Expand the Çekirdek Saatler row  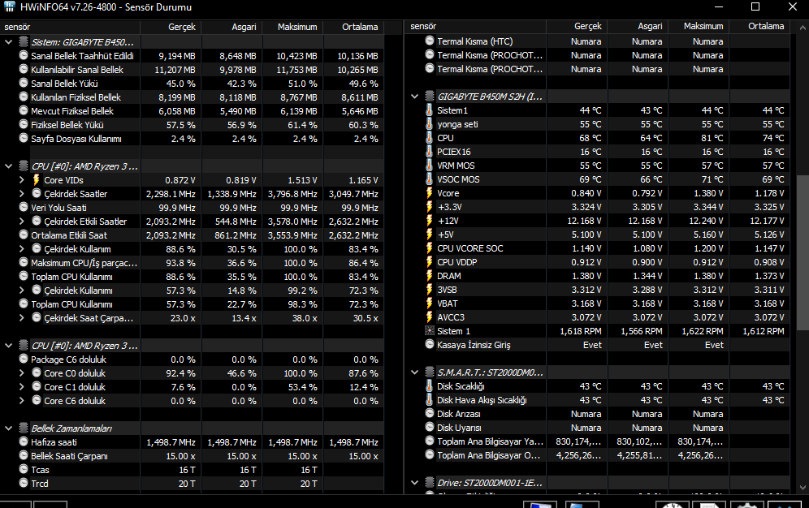[x=22, y=194]
